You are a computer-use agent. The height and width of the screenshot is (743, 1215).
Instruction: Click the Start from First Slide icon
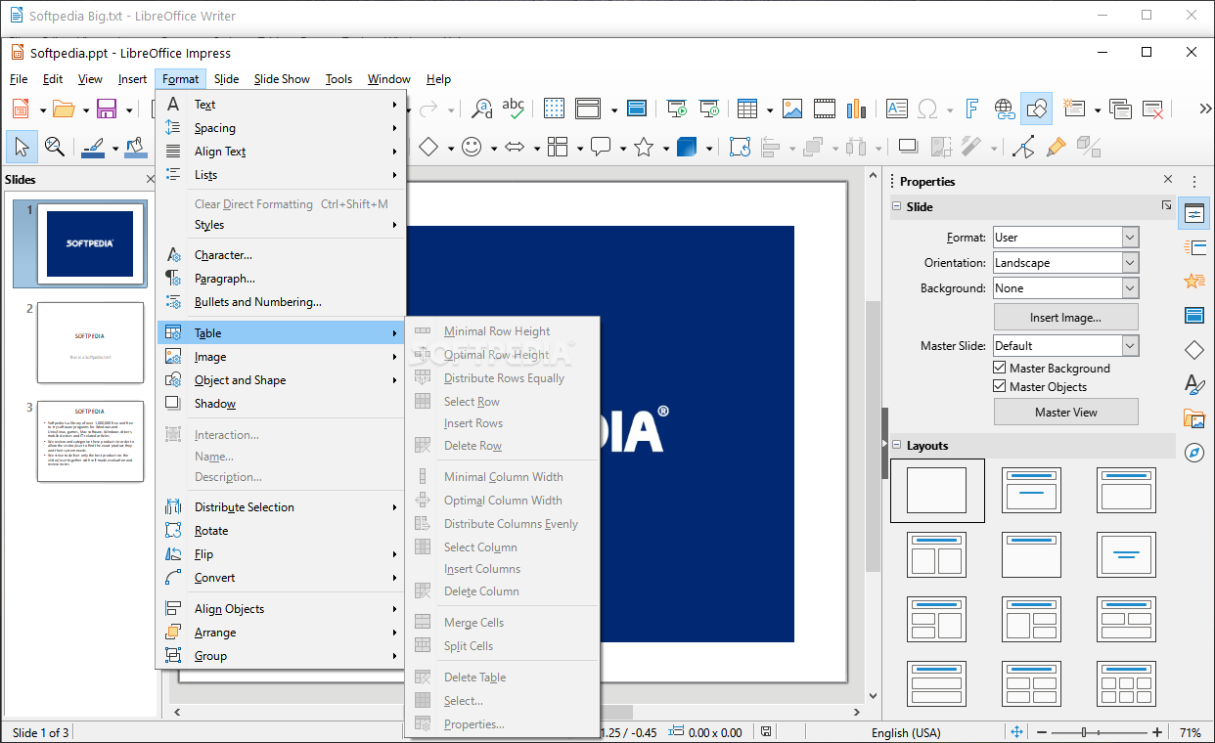pyautogui.click(x=676, y=109)
